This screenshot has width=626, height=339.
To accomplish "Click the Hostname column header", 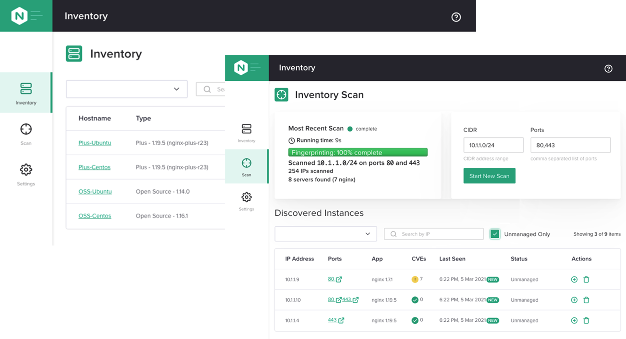I will [x=95, y=118].
